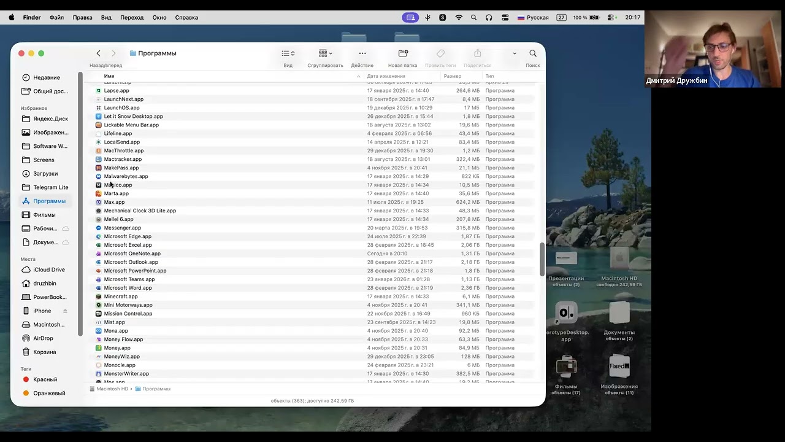The width and height of the screenshot is (785, 442).
Task: Select the Mission Control.app icon
Action: [98, 314]
